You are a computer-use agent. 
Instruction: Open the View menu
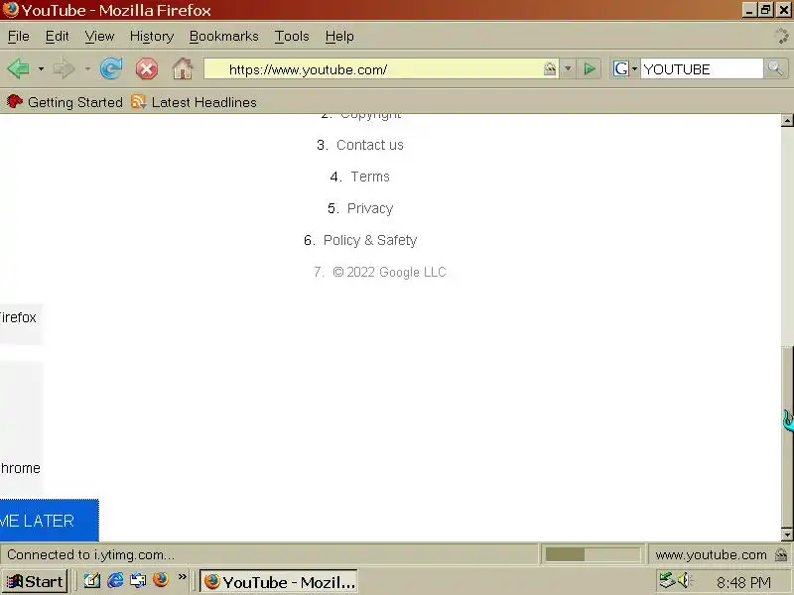99,37
